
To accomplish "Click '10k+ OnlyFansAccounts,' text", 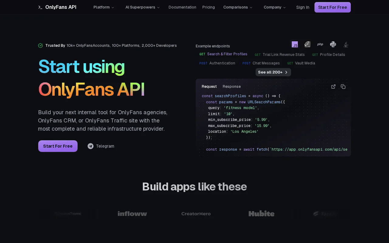I will coord(88,46).
